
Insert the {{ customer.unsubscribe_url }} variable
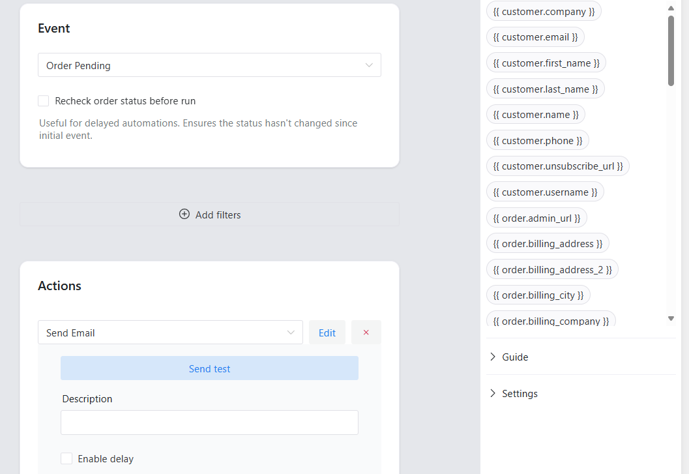(557, 166)
